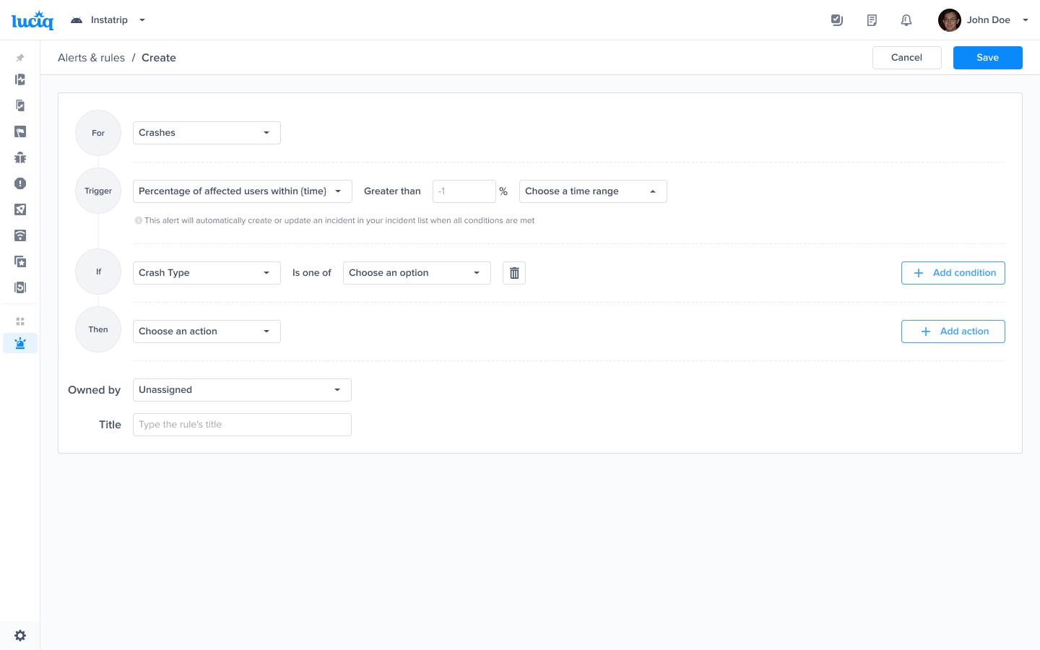Focus the rule title input field
This screenshot has width=1040, height=650.
(x=242, y=425)
